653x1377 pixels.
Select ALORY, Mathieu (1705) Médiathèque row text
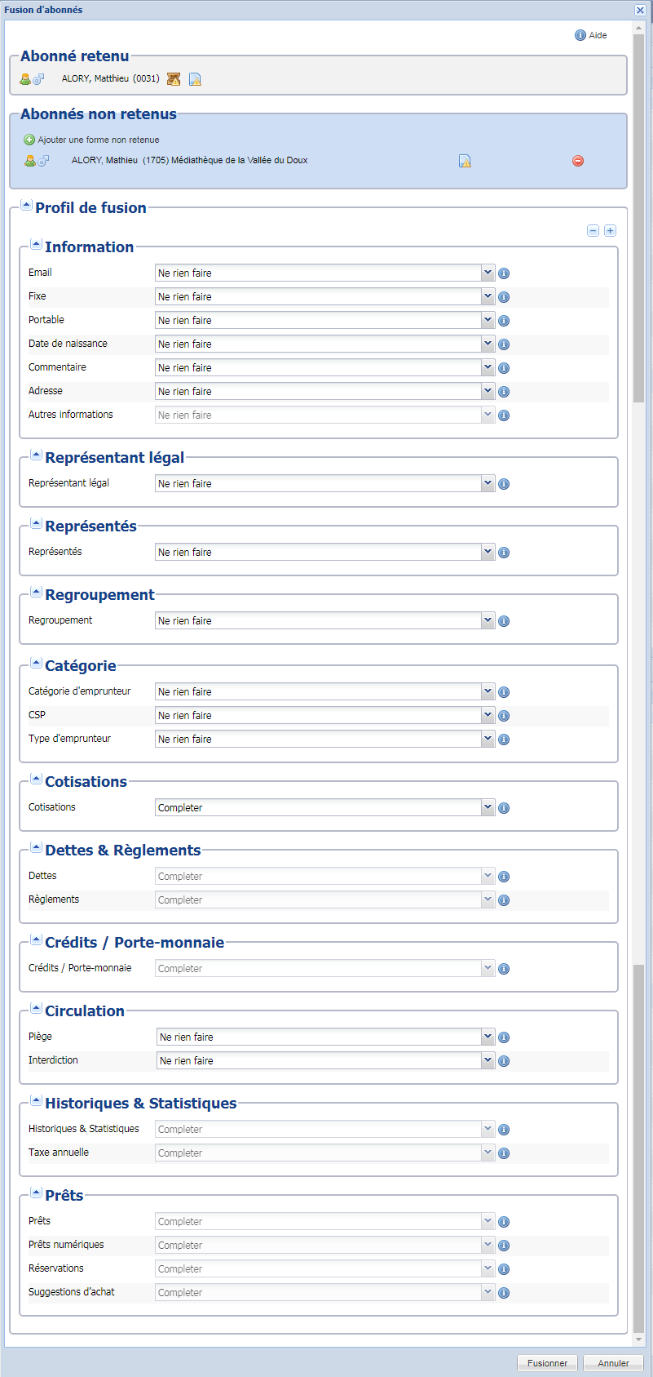[190, 161]
